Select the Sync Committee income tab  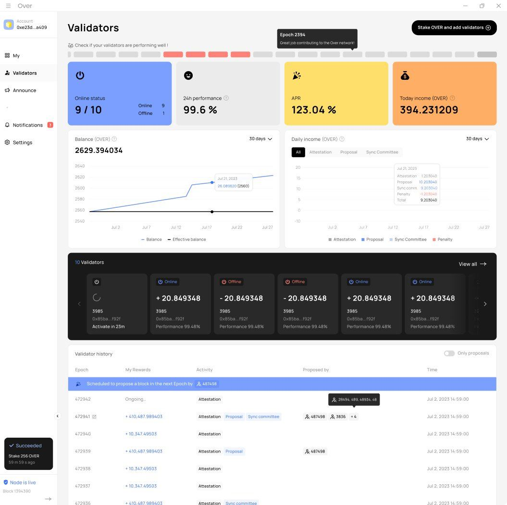382,152
